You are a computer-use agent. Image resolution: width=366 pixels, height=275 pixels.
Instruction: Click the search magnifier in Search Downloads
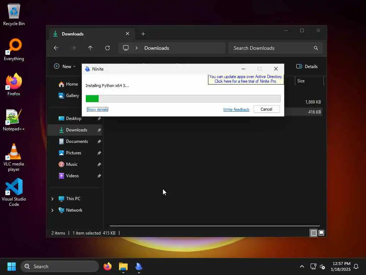coord(316,48)
